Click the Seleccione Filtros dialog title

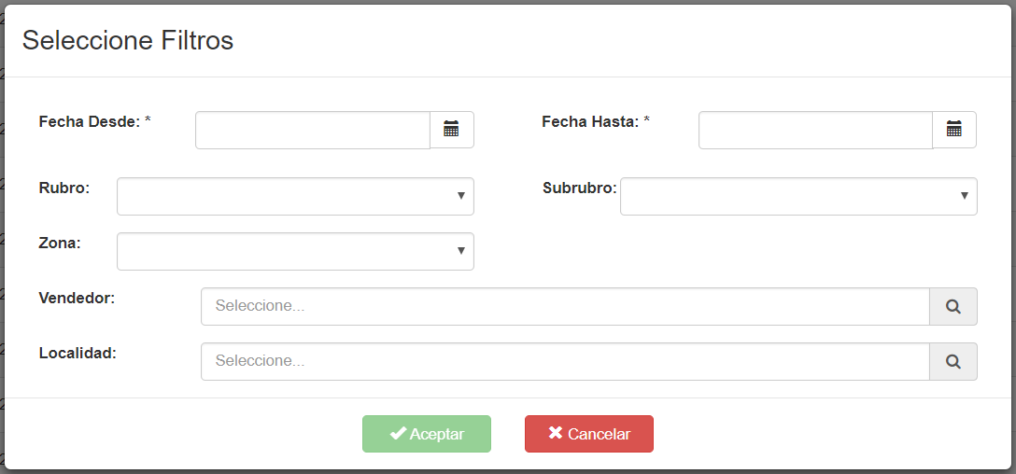point(128,41)
